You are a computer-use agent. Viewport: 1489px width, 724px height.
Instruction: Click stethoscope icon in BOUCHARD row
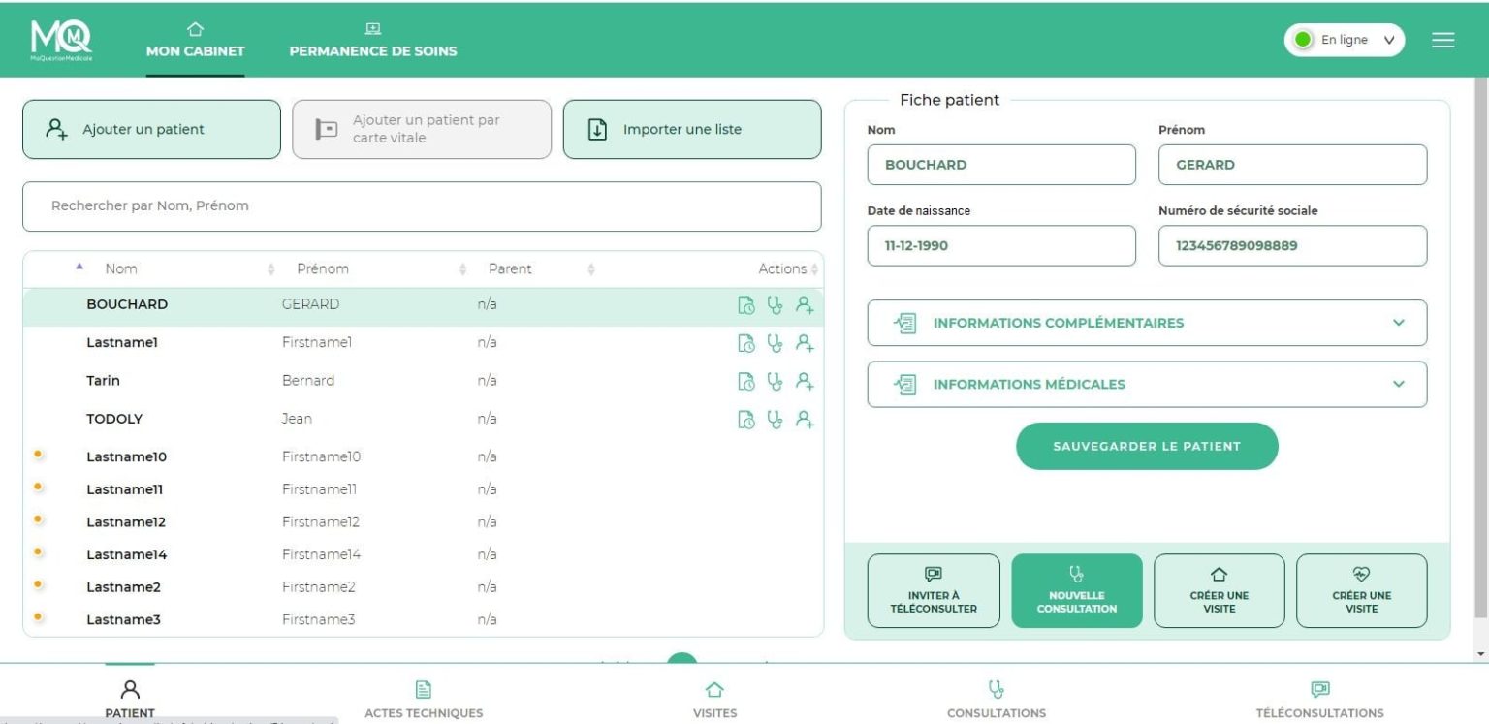pyautogui.click(x=774, y=305)
